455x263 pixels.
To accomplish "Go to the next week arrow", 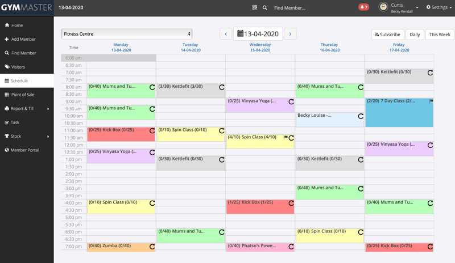I will pyautogui.click(x=290, y=34).
